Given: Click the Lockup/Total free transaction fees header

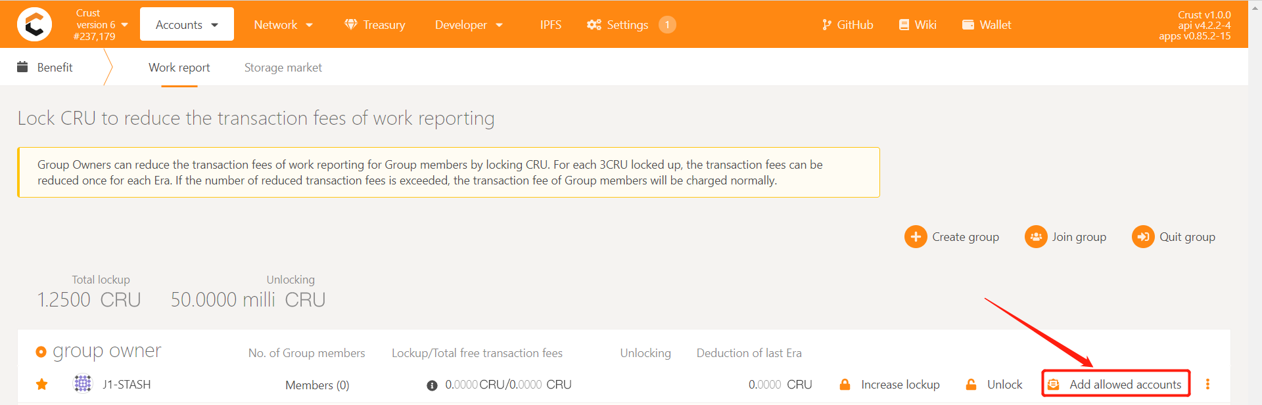Looking at the screenshot, I should (x=477, y=353).
